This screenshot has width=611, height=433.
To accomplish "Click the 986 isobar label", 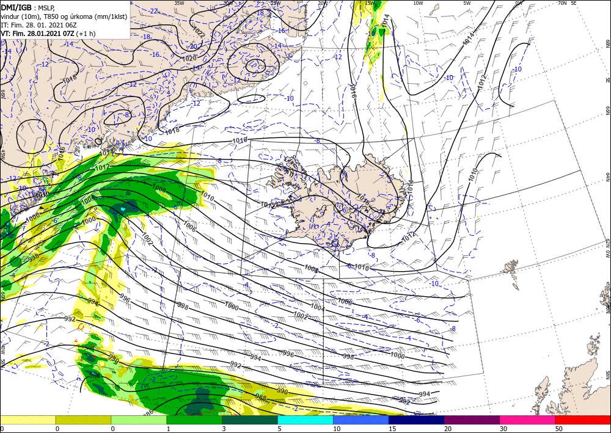I will 148,413.
